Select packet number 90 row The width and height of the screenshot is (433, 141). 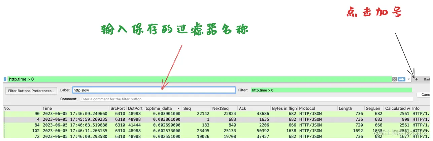point(216,114)
